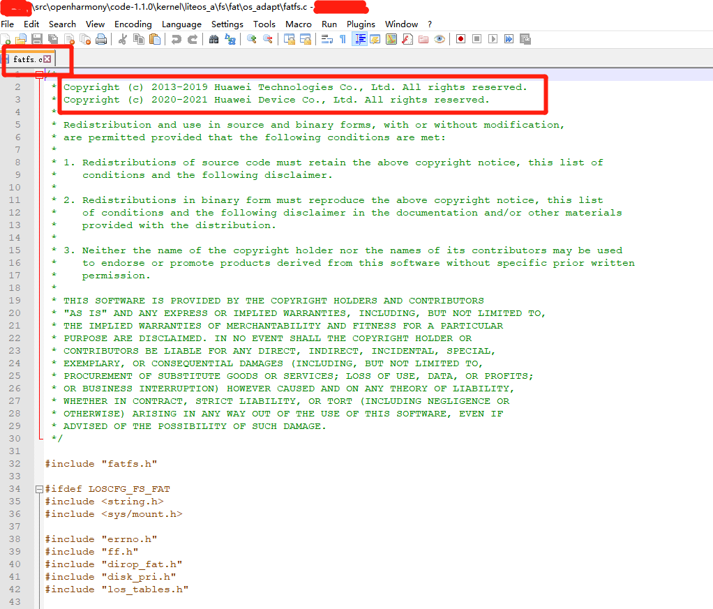
Task: Open the Search menu
Action: [x=62, y=24]
